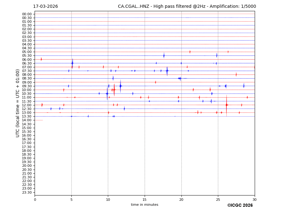Click the 18:00 time label

pos(26,151)
